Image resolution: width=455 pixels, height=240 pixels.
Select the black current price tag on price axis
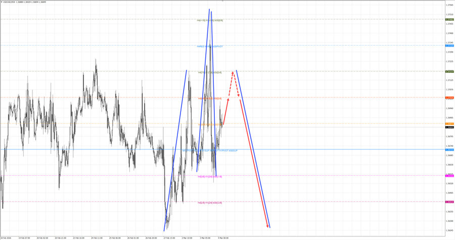(450, 127)
